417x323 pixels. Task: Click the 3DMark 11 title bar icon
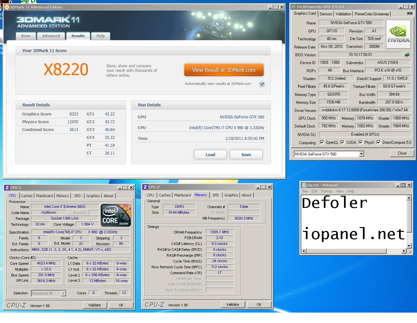[7, 7]
